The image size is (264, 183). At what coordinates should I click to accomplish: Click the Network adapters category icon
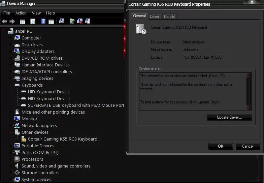tap(17, 125)
